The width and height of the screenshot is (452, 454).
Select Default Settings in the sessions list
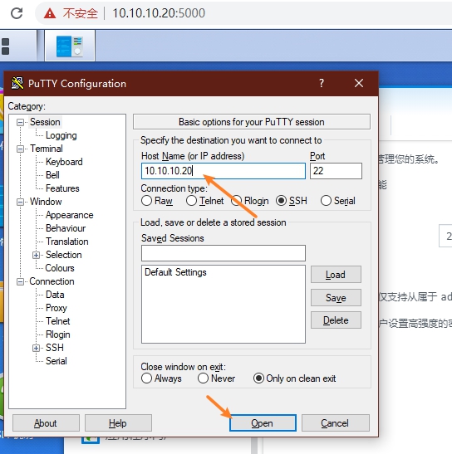175,272
